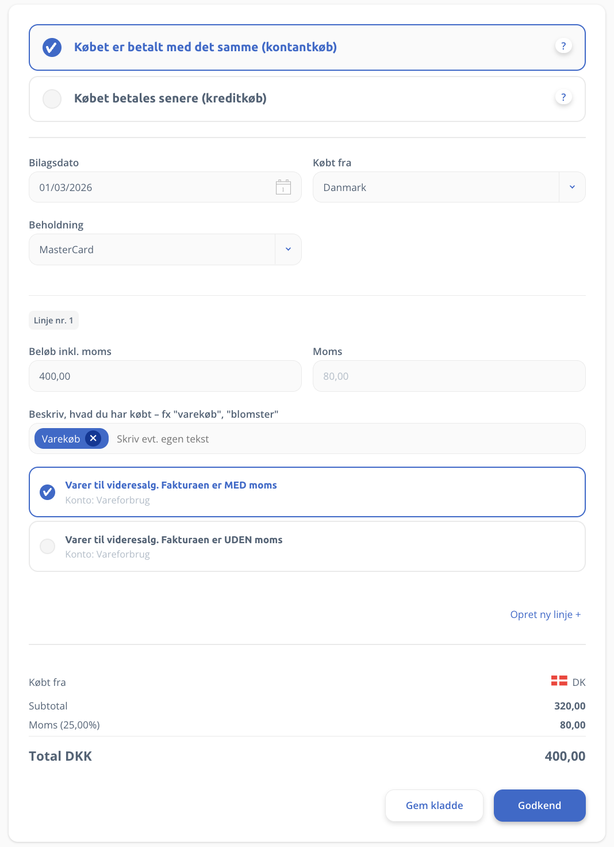Click the Godkend button
This screenshot has width=614, height=847.
point(539,805)
